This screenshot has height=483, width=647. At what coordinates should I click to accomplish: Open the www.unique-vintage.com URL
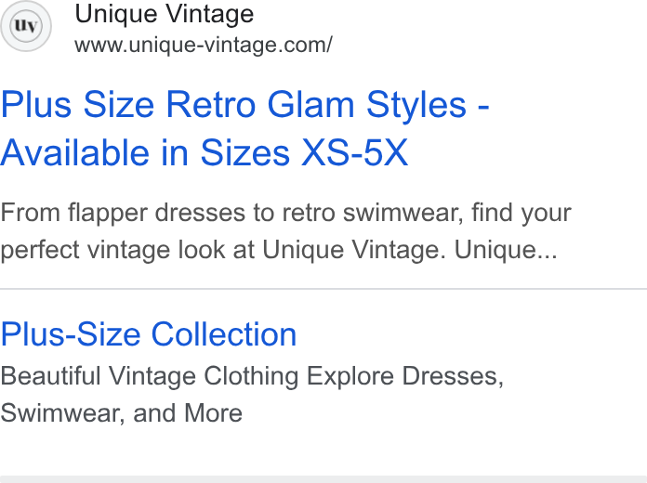click(203, 45)
